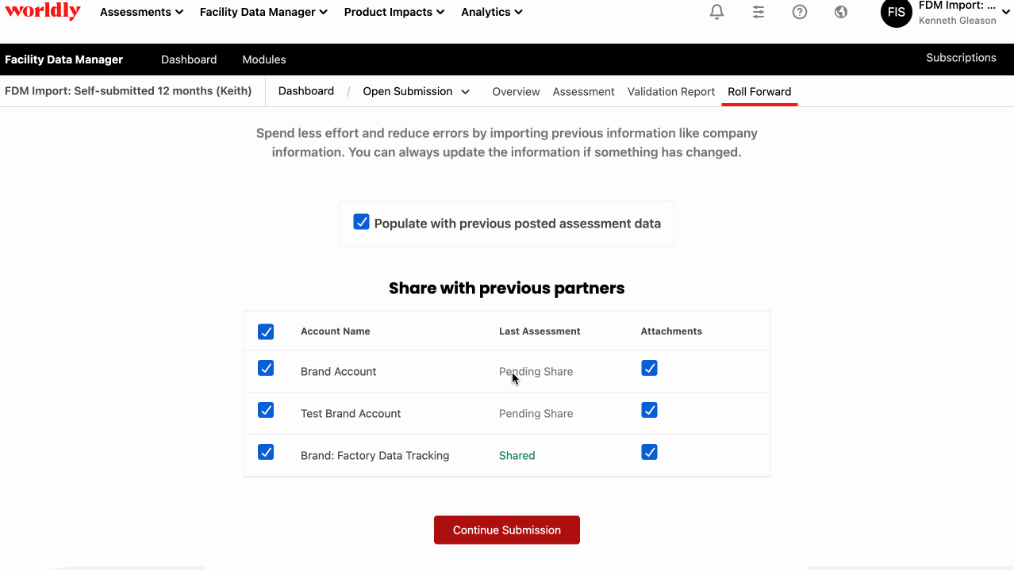Expand the Facility Data Manager menu
This screenshot has height=570, width=1014.
click(263, 12)
